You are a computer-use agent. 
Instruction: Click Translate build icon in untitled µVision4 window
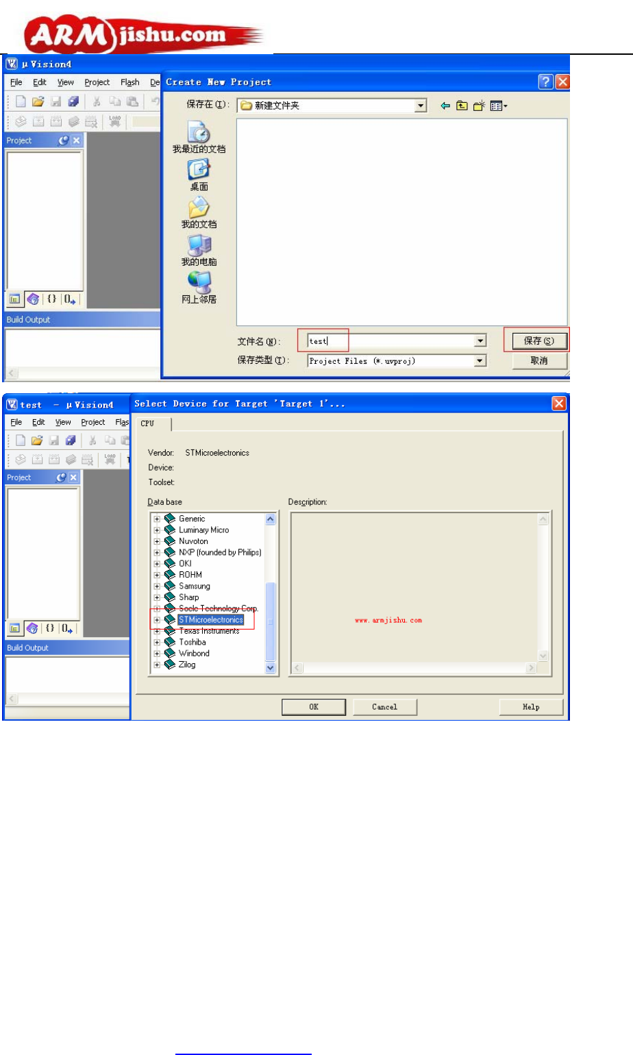click(21, 121)
